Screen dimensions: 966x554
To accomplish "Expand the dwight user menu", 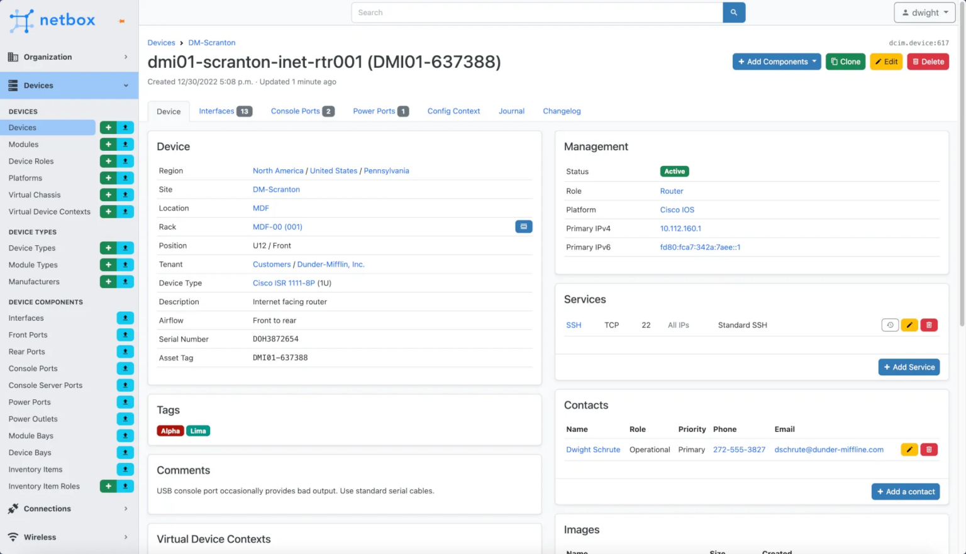I will tap(924, 12).
